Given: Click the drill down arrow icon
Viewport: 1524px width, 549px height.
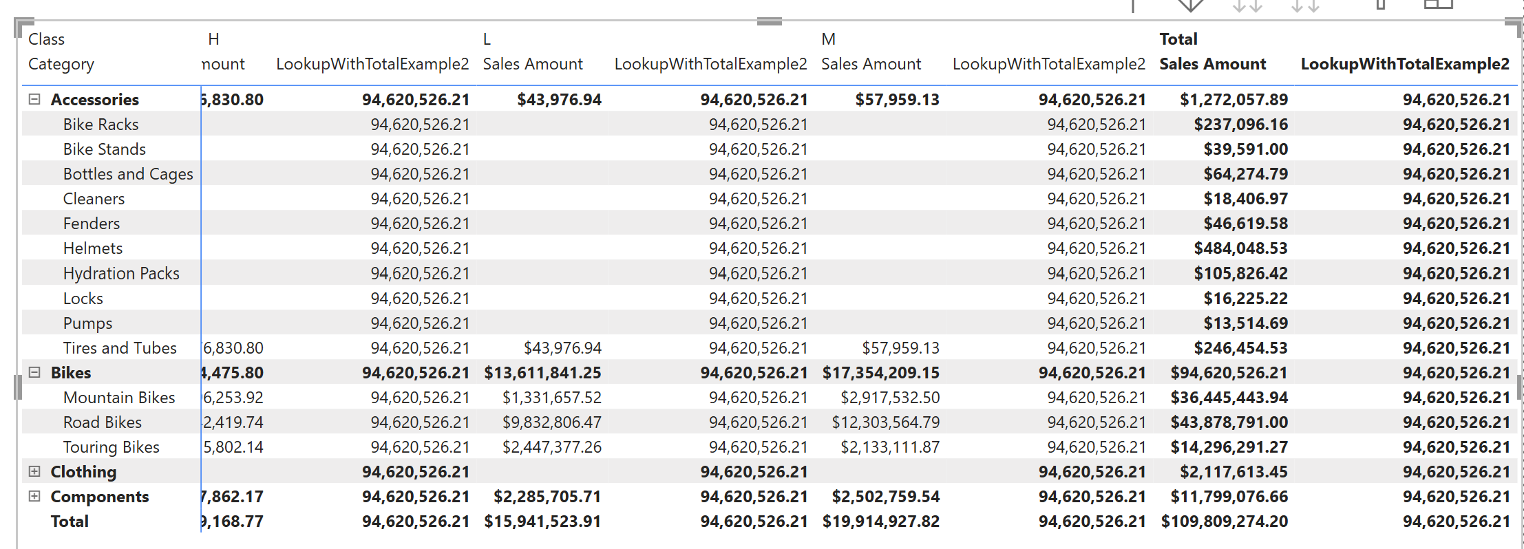Looking at the screenshot, I should click(1190, 6).
